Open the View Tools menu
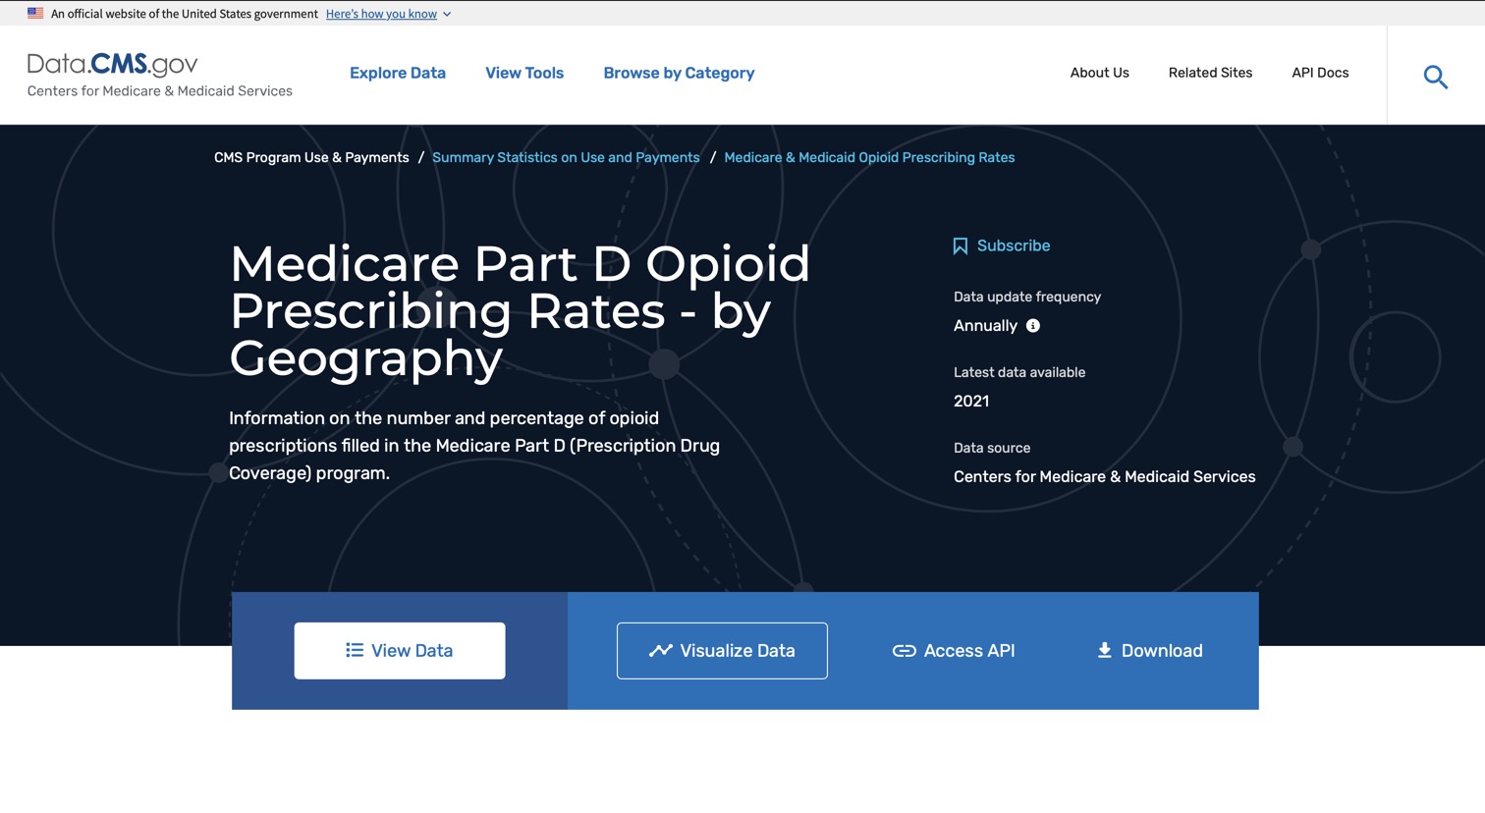The image size is (1485, 813). pyautogui.click(x=524, y=73)
